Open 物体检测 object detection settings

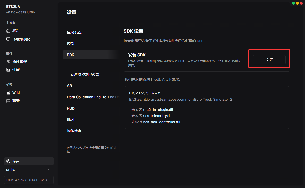74,131
